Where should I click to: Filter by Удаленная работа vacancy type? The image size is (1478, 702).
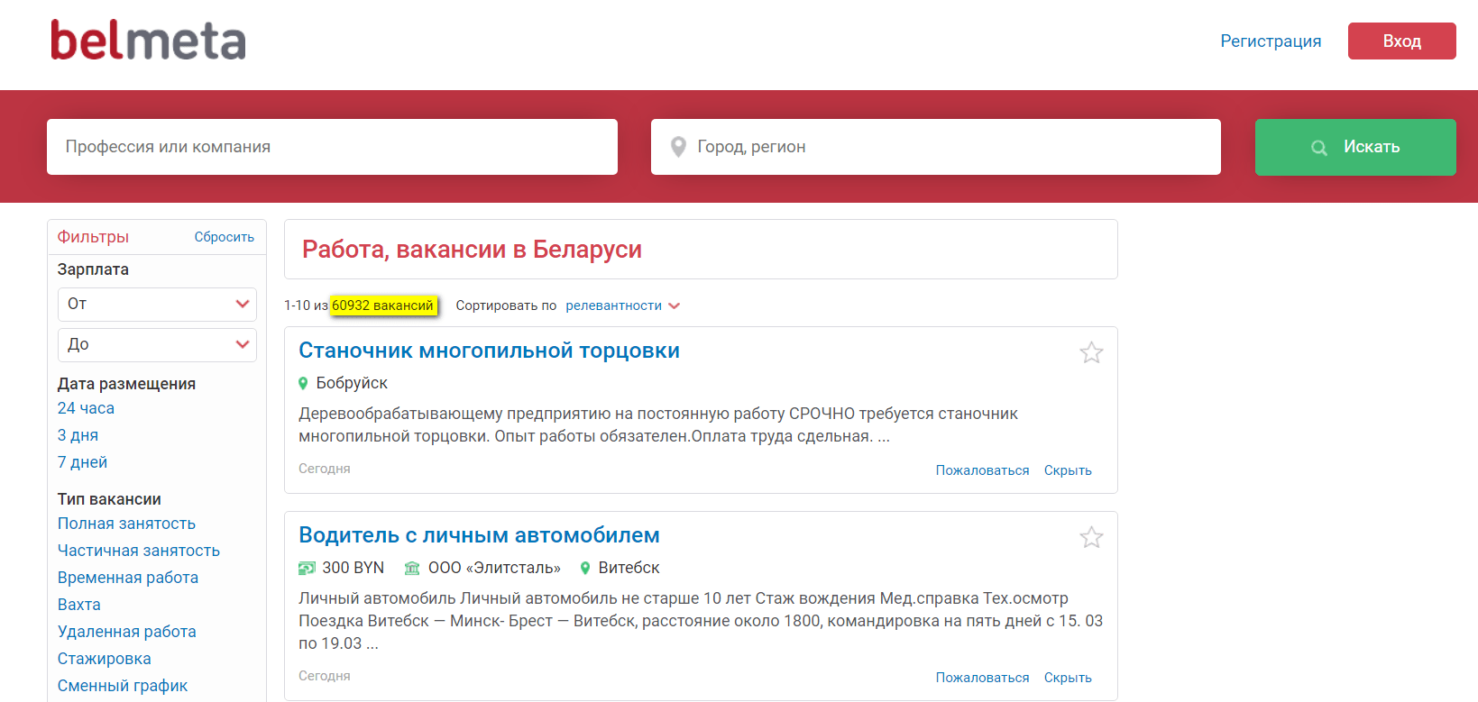126,632
